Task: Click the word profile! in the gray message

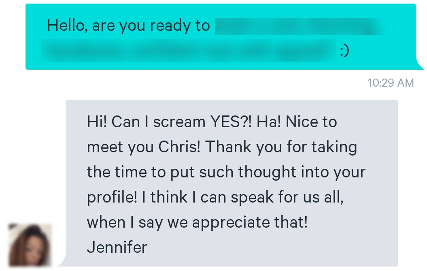Action: [x=112, y=197]
